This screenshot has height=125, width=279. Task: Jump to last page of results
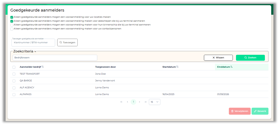146,102
